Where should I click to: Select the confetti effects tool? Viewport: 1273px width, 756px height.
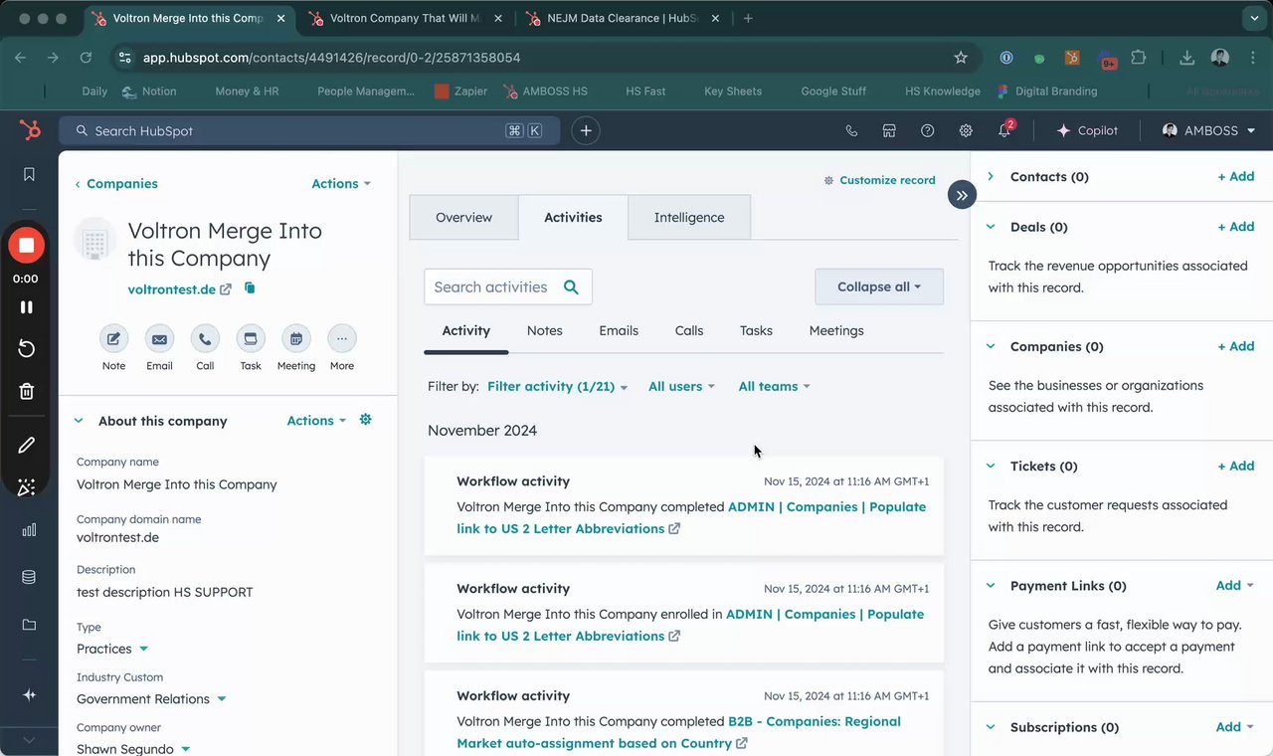point(27,486)
